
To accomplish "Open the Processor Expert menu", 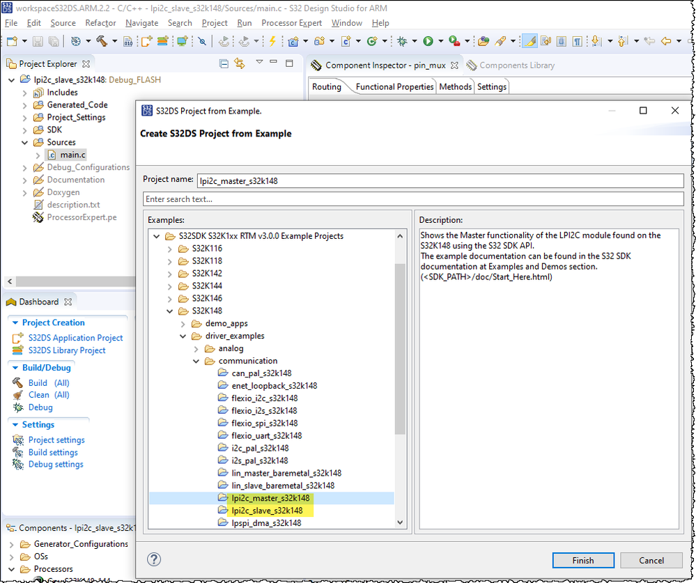I will pyautogui.click(x=291, y=22).
